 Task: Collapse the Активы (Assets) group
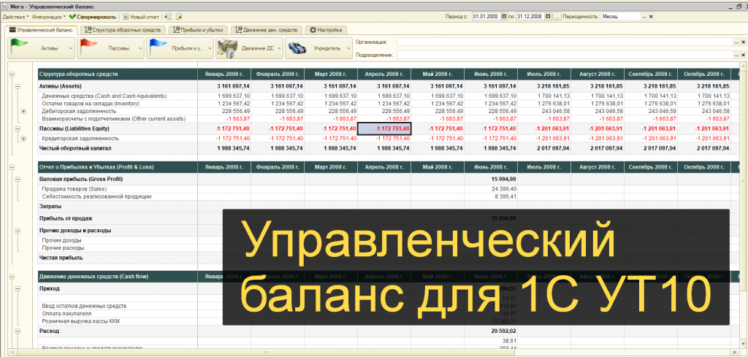[x=18, y=87]
